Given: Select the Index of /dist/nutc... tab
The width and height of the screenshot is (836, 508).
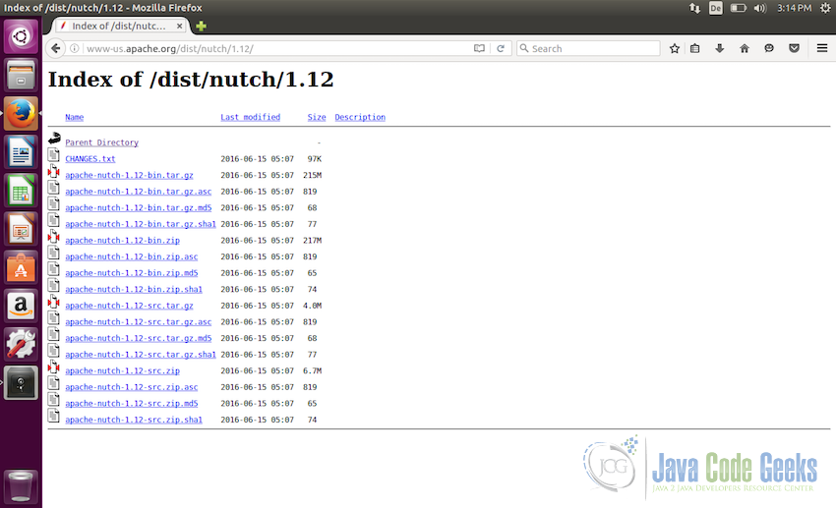Looking at the screenshot, I should tap(120, 26).
